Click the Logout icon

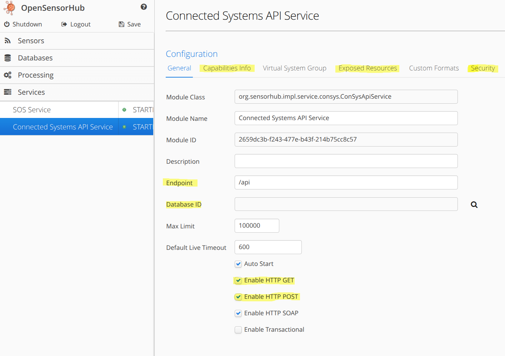pos(64,24)
